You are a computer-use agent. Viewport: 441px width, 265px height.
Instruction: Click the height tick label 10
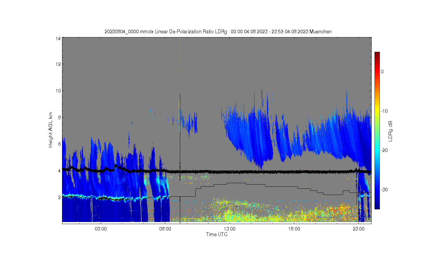tap(58, 91)
